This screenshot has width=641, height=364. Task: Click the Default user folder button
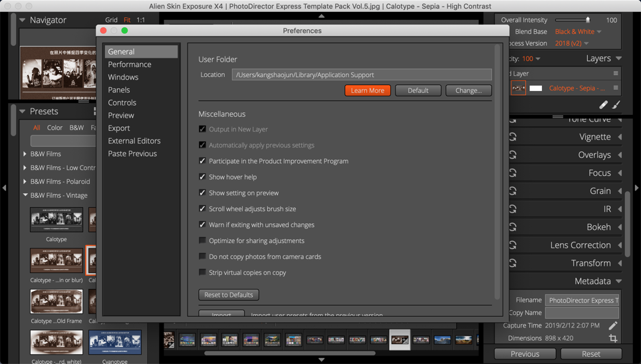point(418,90)
